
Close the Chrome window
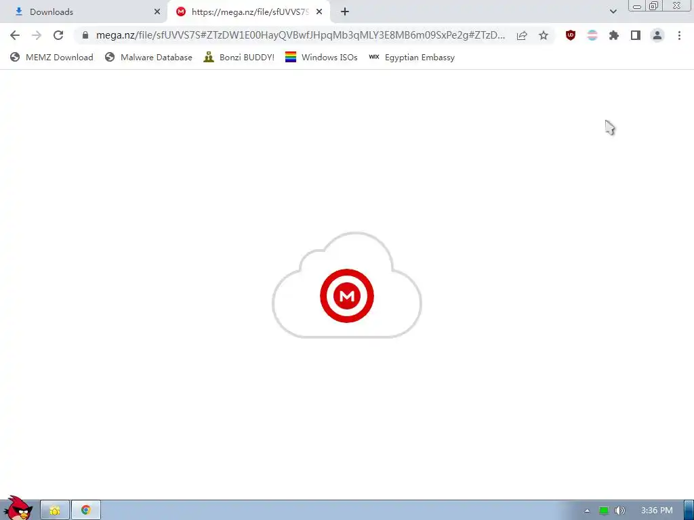[677, 5]
